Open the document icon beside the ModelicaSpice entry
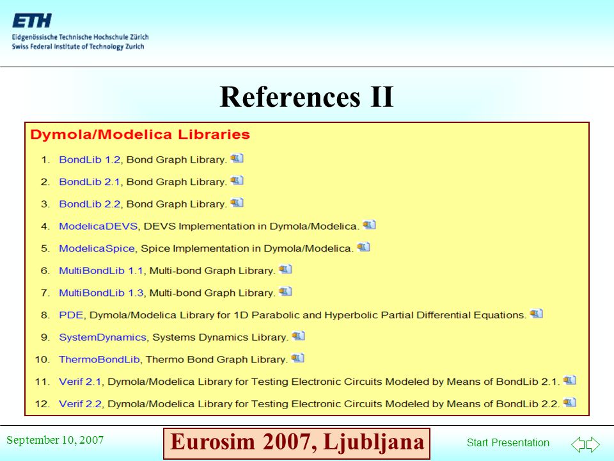The width and height of the screenshot is (614, 461). pos(363,247)
